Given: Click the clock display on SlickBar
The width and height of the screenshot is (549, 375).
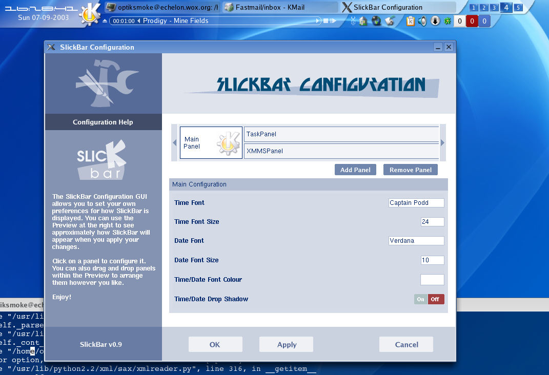Looking at the screenshot, I should click(x=42, y=8).
